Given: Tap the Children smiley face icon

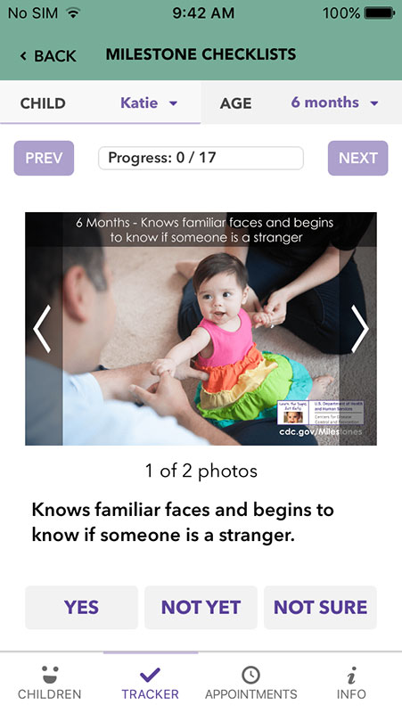Looking at the screenshot, I should point(50,675).
